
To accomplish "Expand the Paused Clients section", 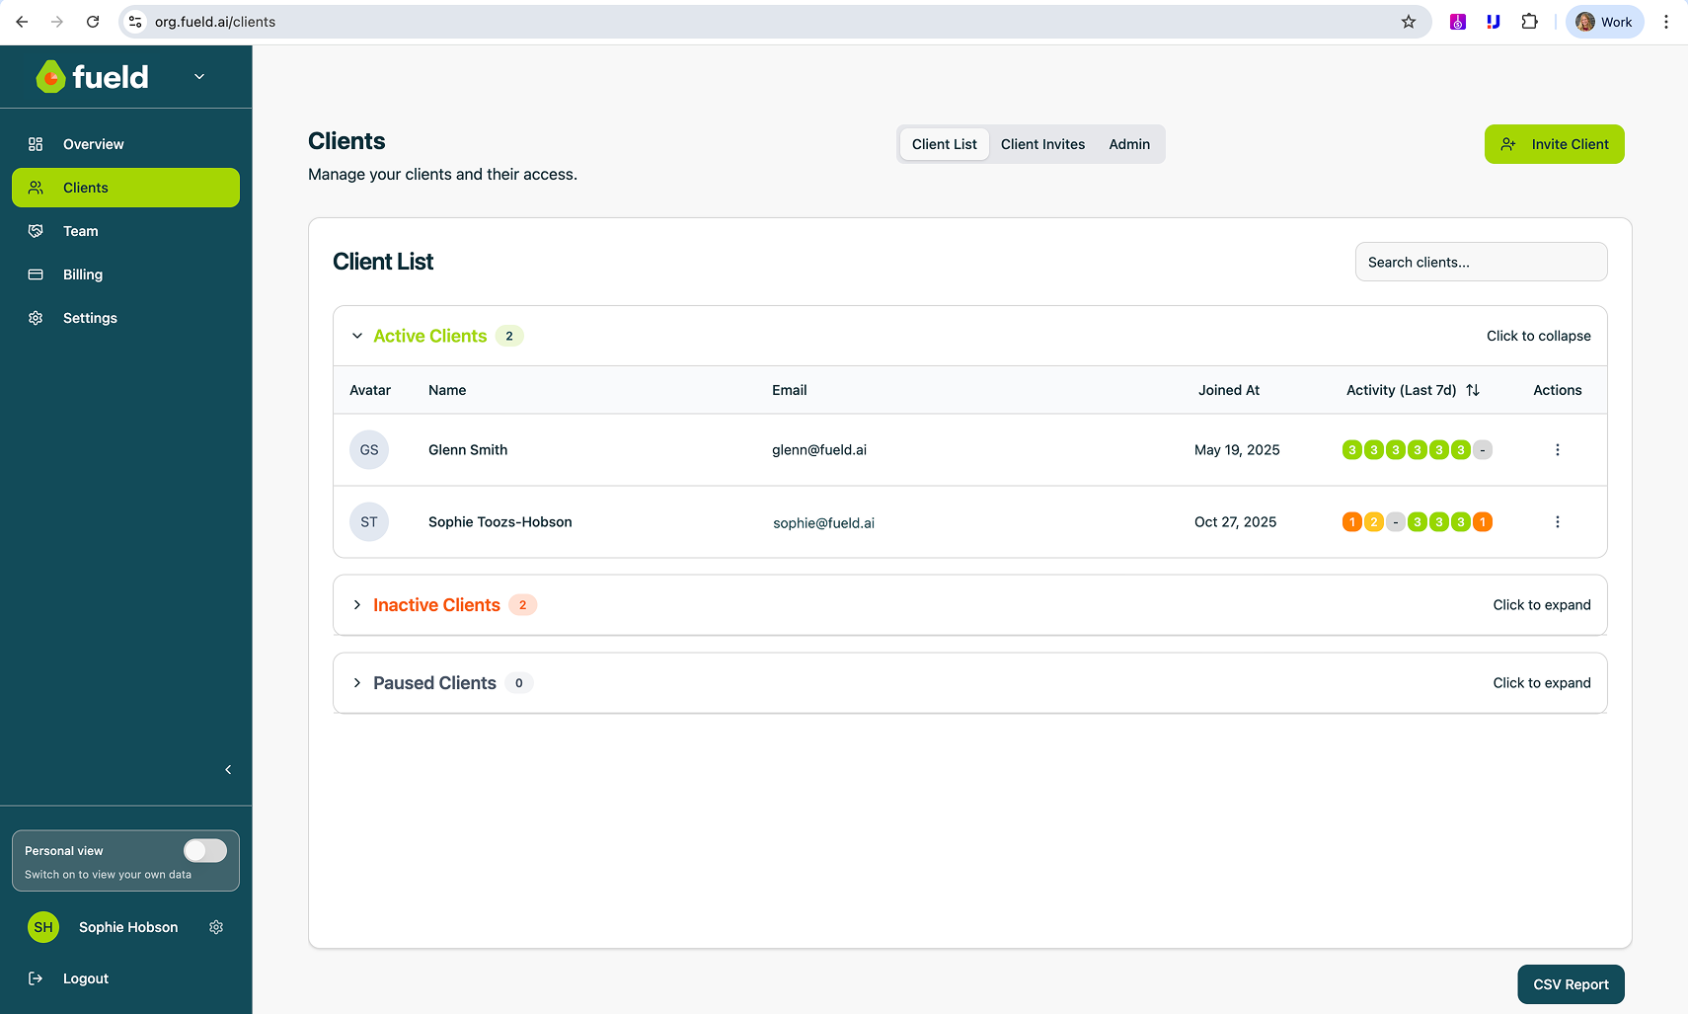I will coord(357,683).
